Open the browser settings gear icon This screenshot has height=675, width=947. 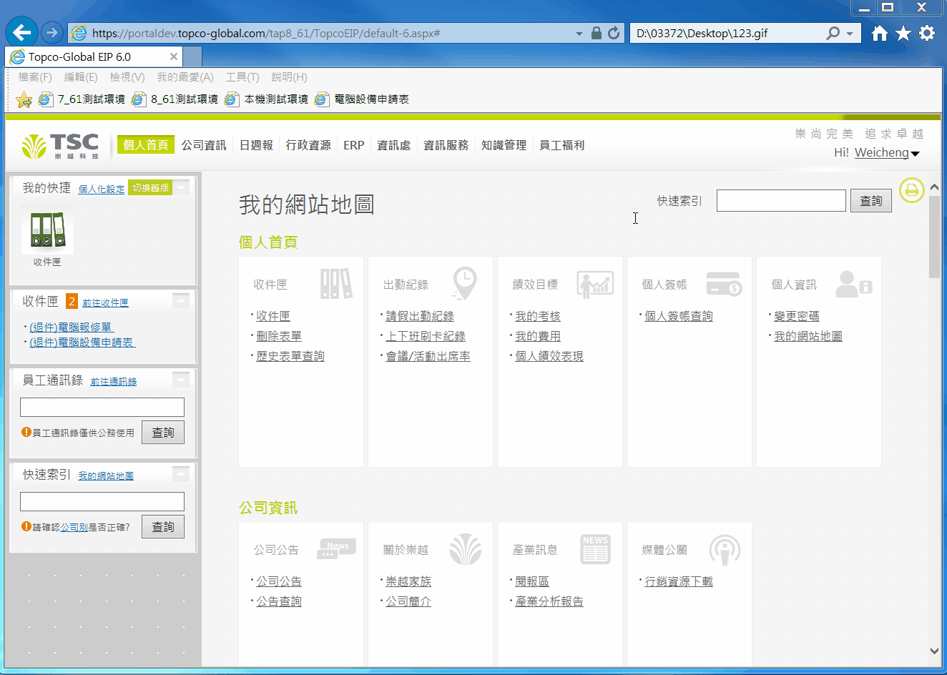[x=927, y=33]
